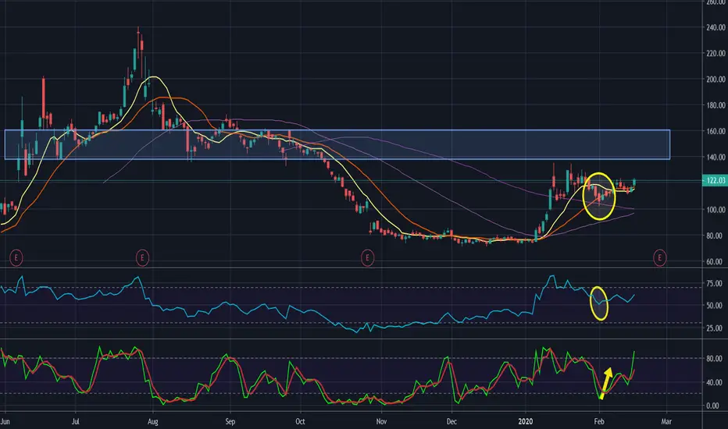Click the 220.00 price axis label
This screenshot has height=429, width=728.
pyautogui.click(x=716, y=54)
